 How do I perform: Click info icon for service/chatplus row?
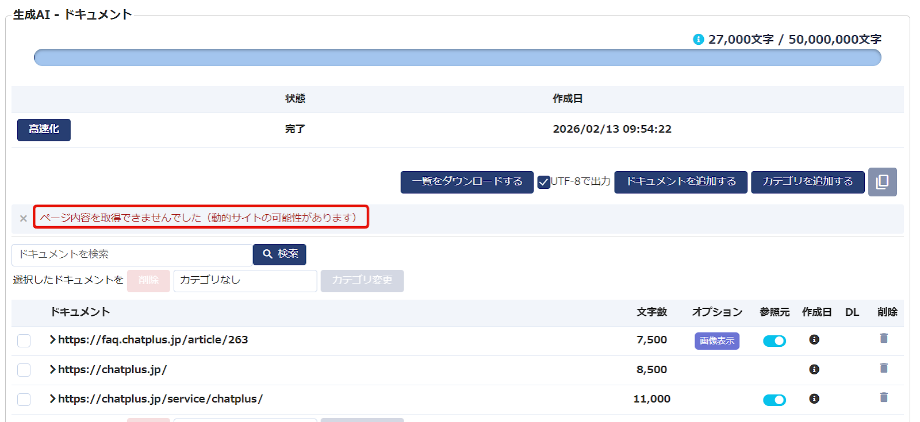[814, 398]
